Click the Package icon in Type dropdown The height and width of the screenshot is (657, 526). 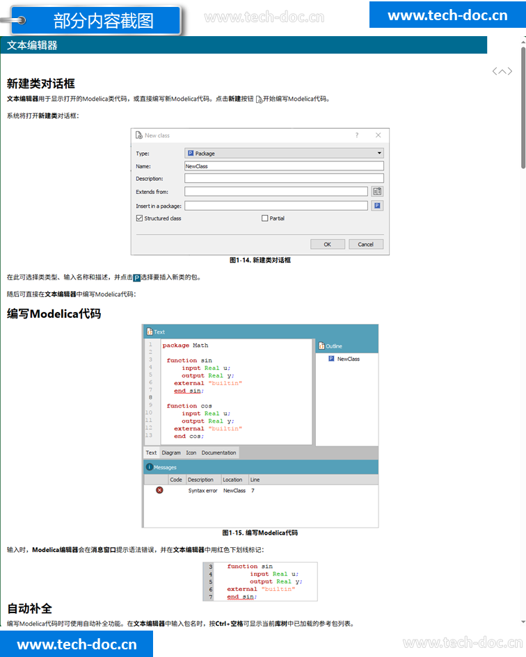[191, 153]
